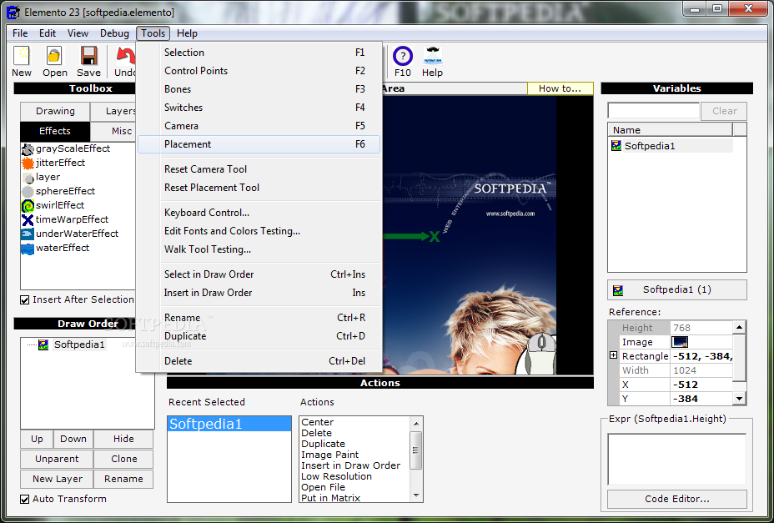Select Center in Actions list

tap(318, 422)
